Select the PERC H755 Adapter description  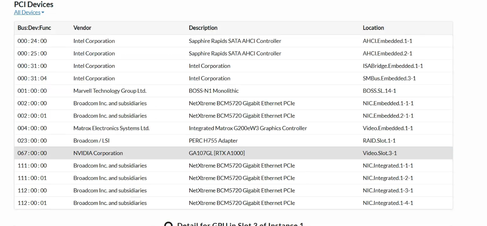pos(213,141)
